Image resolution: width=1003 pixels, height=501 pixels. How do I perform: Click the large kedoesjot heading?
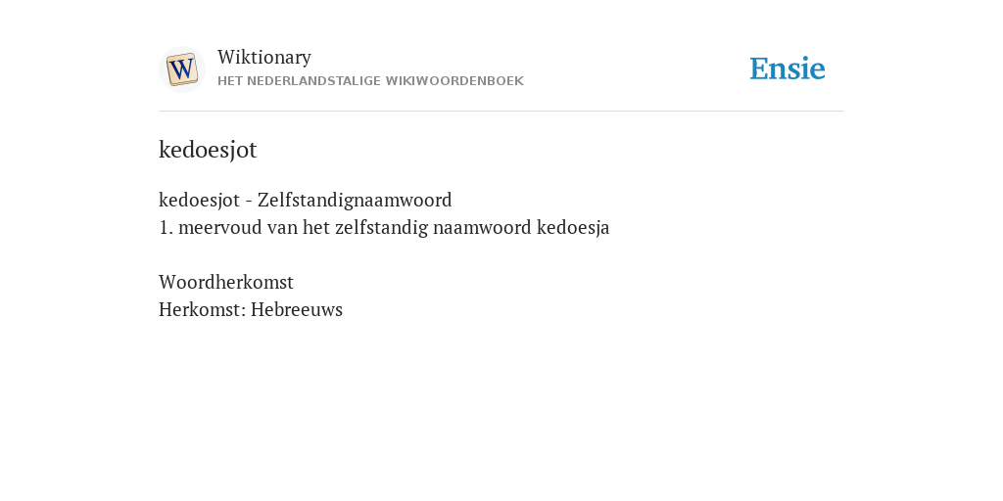[x=208, y=150]
